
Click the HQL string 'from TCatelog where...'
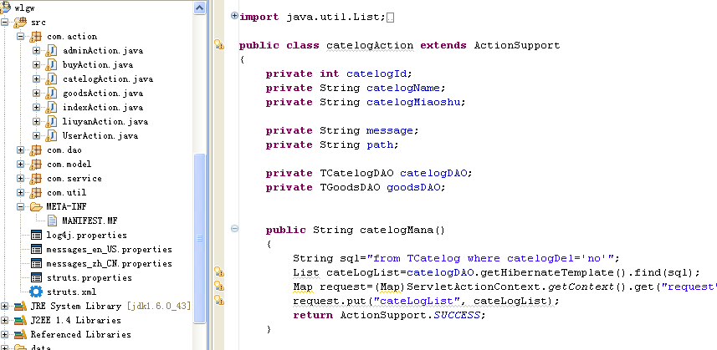click(489, 258)
